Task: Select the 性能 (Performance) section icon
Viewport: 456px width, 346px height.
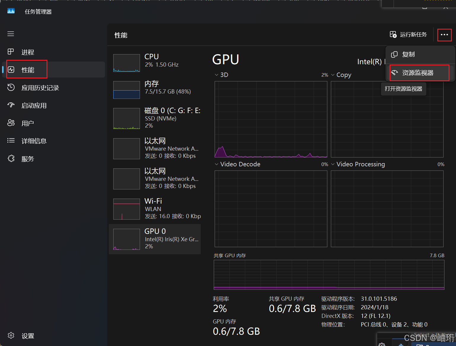Action: (x=11, y=70)
